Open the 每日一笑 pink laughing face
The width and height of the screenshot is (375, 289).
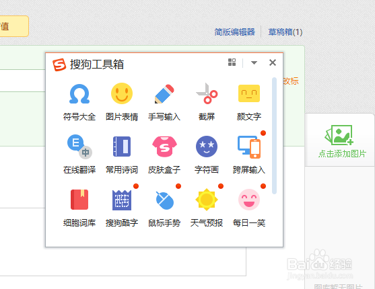click(249, 200)
